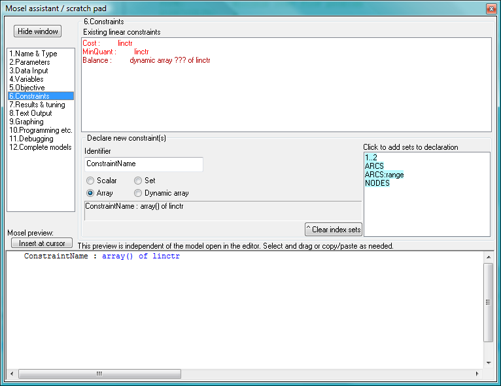The height and width of the screenshot is (386, 501).
Task: Click the preview's vertical scrollbar down arrow
Action: click(488, 363)
